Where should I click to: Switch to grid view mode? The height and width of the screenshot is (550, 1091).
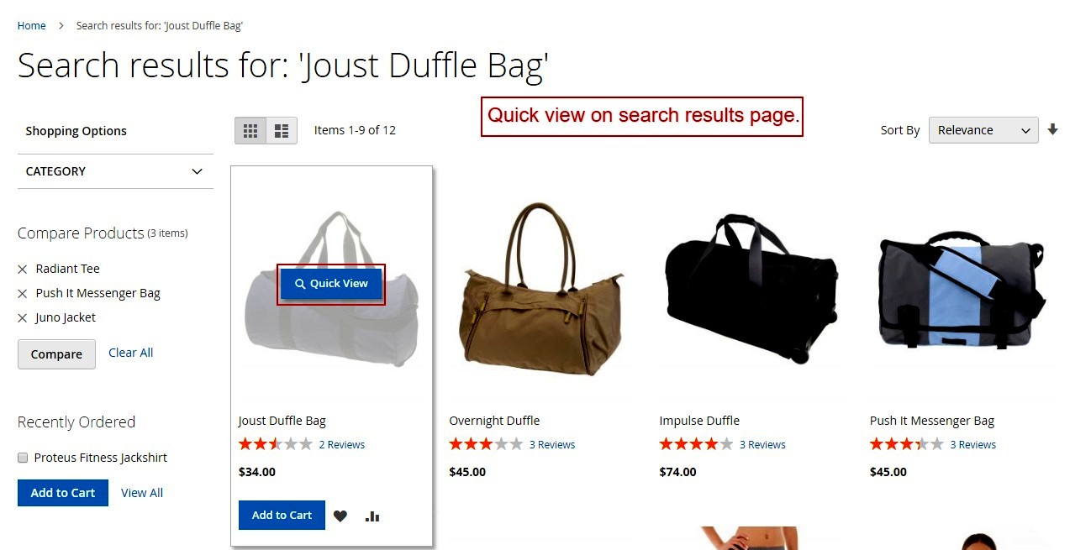click(x=250, y=130)
